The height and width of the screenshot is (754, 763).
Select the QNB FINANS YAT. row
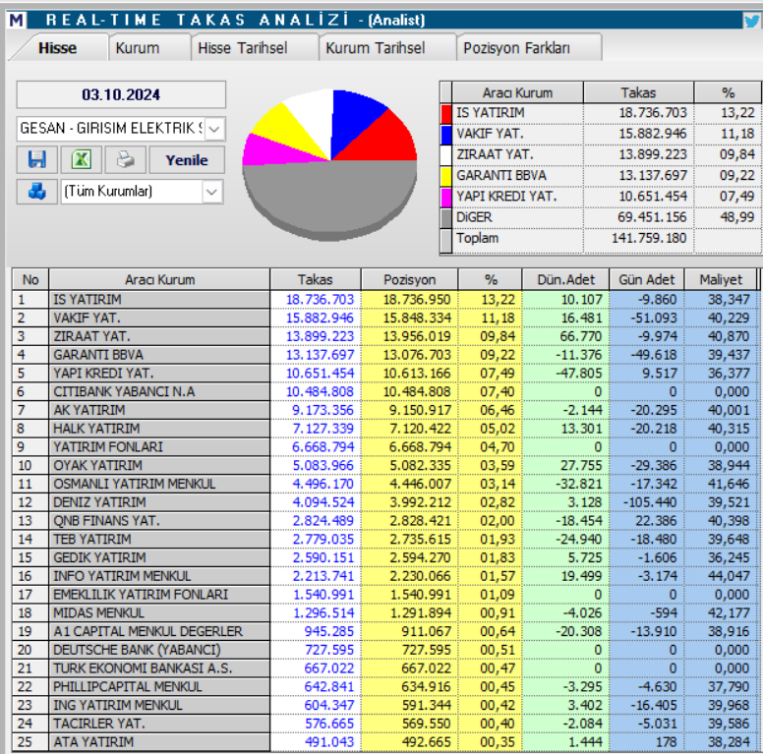coord(384,521)
